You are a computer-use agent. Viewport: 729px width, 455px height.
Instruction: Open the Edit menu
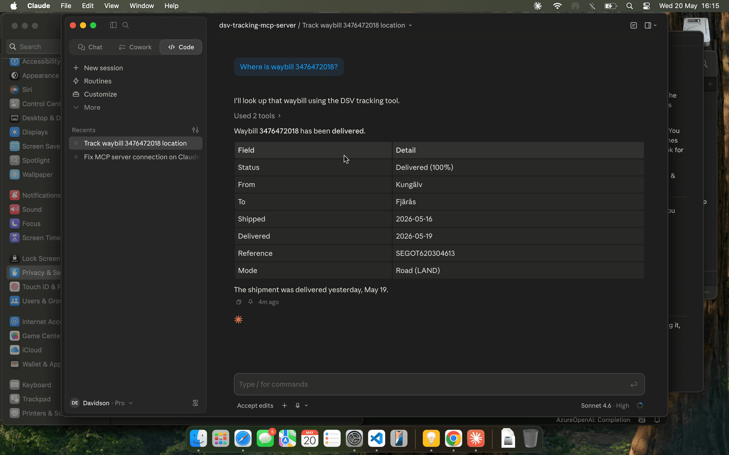click(88, 6)
